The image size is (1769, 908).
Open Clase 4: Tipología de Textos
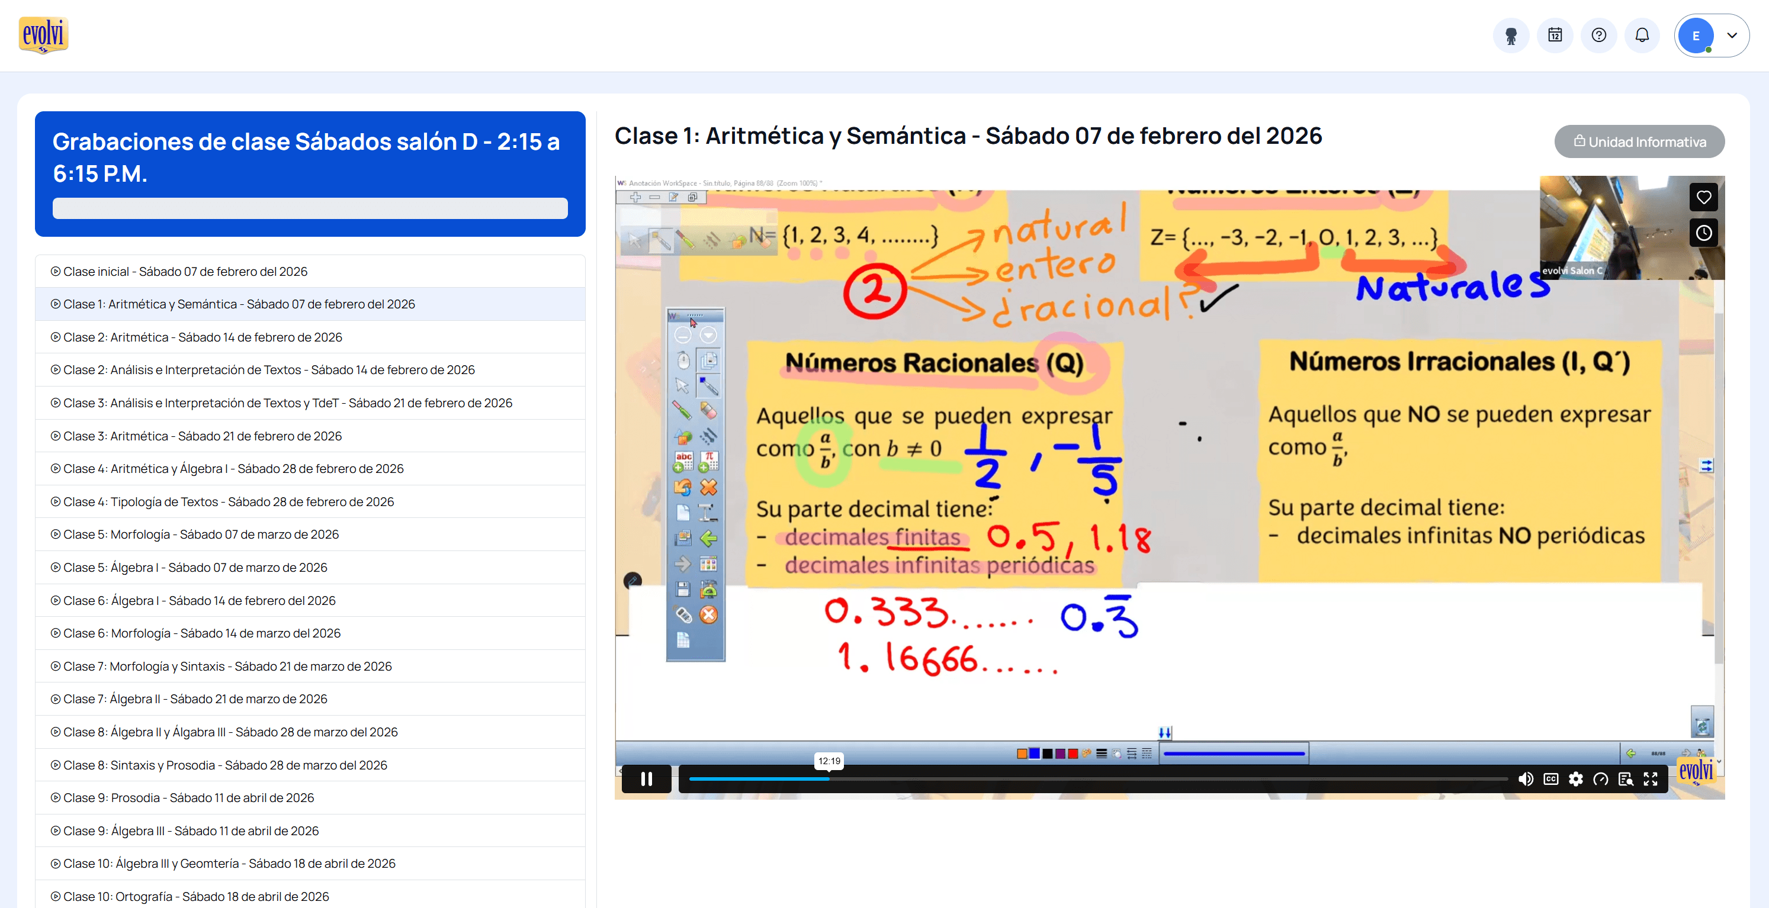point(310,502)
